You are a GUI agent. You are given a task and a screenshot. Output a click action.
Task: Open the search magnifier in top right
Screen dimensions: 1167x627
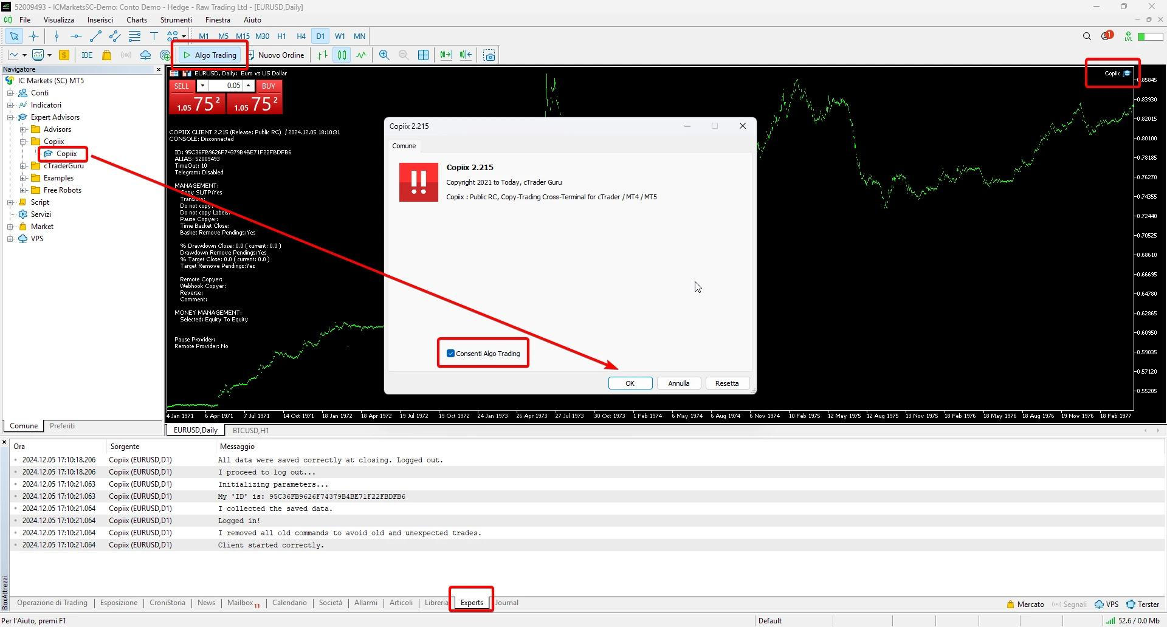point(1087,36)
